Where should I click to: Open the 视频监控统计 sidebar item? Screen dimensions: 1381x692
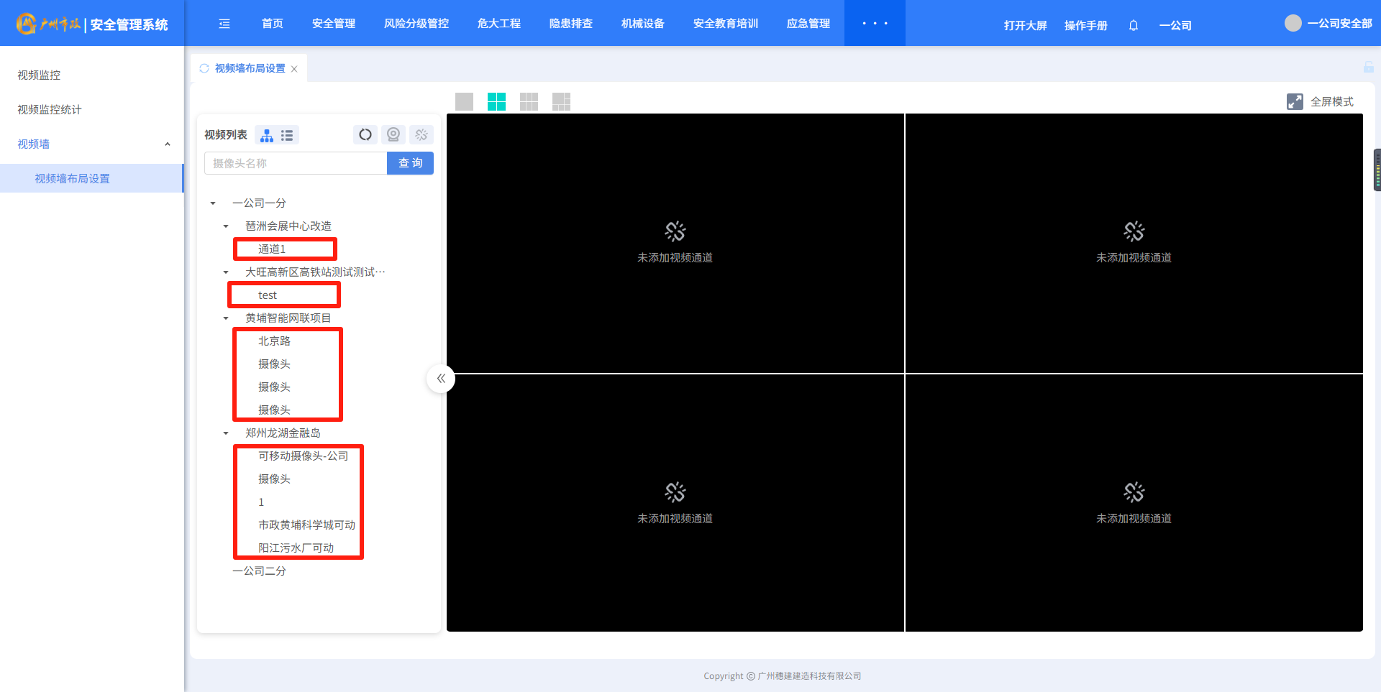pos(50,109)
